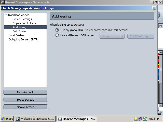
Task: Restore the Unsent Messages Netscape window
Action: pyautogui.click(x=156, y=2)
